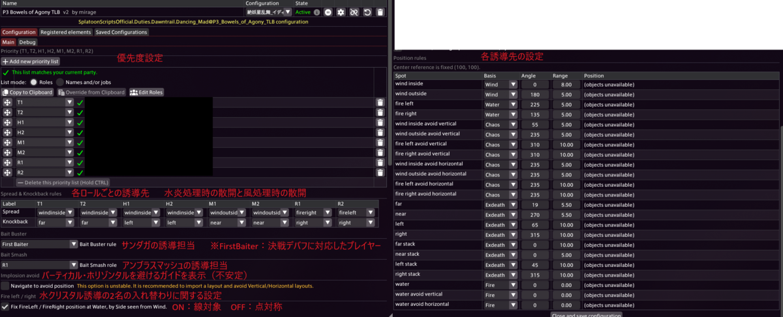
Task: Click the move handle for row H2
Action: (x=8, y=133)
